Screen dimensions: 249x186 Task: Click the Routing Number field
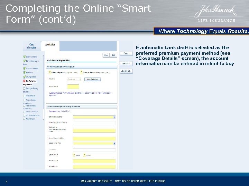pos(94,167)
